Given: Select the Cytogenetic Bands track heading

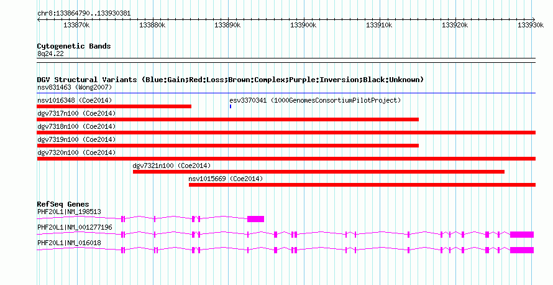Looking at the screenshot, I should coord(74,46).
